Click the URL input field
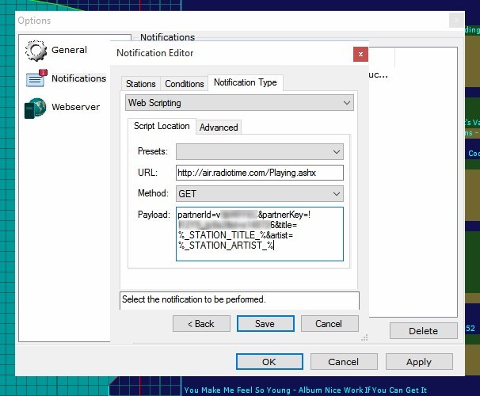 259,172
